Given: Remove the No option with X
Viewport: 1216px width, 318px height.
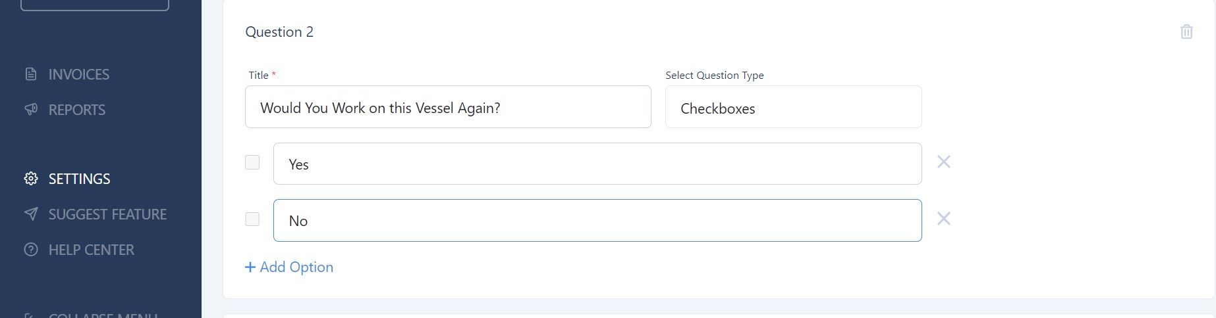Looking at the screenshot, I should point(944,218).
